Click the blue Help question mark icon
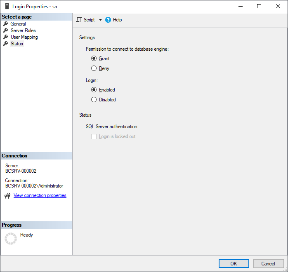288x272 pixels. pos(108,20)
